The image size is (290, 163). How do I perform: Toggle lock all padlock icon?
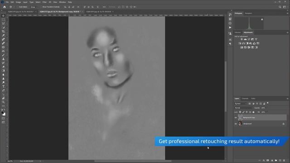[253, 112]
